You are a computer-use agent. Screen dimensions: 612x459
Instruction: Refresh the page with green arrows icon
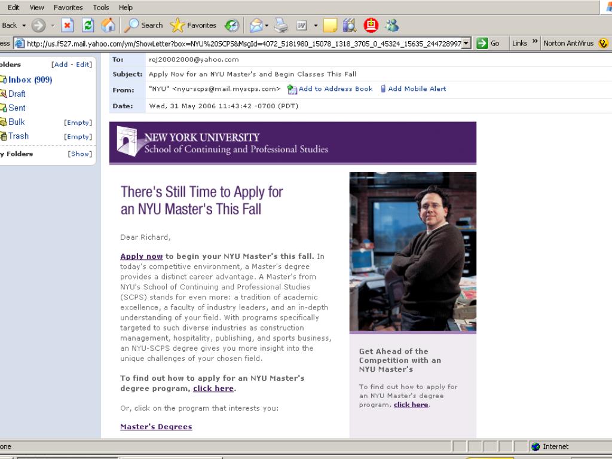point(88,26)
